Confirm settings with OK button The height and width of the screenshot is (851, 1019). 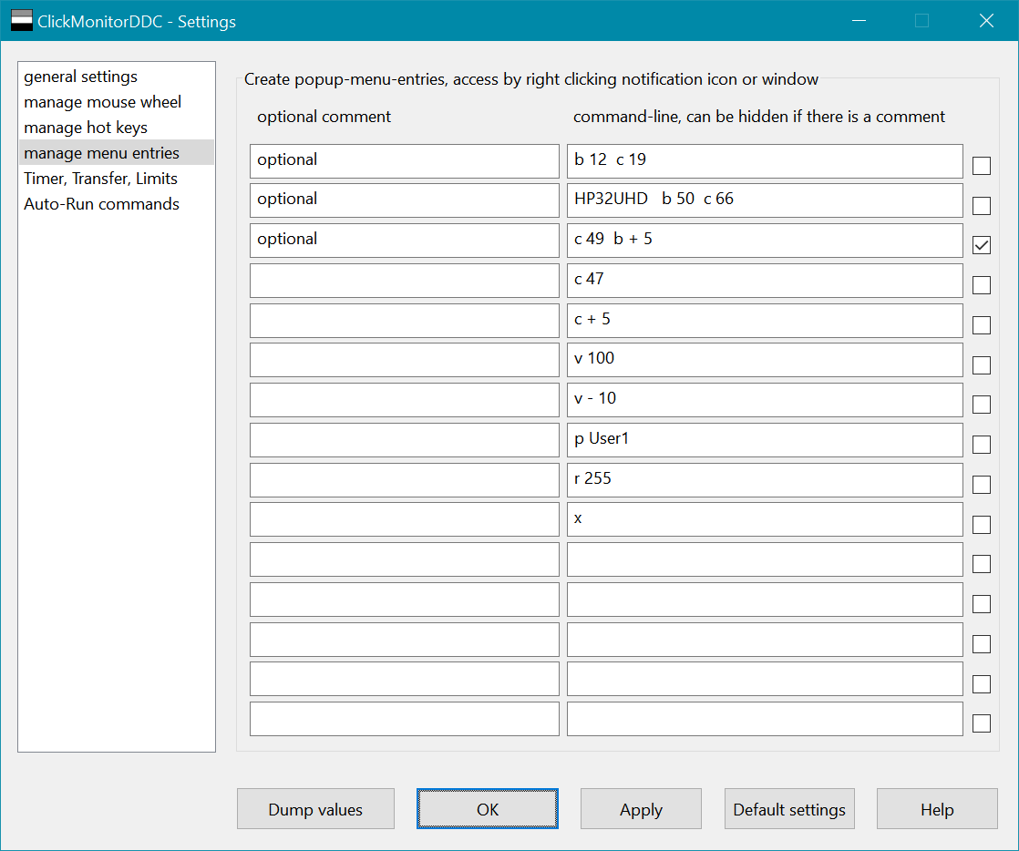tap(488, 809)
